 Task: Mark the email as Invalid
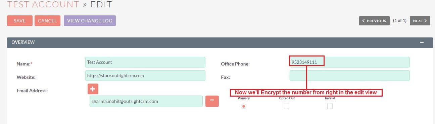point(330,106)
